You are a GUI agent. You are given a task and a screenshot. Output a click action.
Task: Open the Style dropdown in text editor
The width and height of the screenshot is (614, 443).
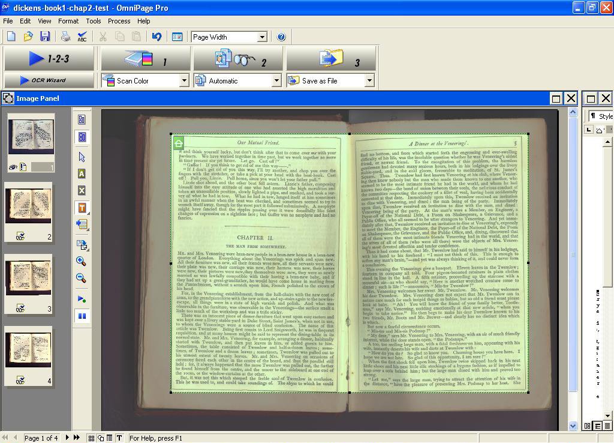pos(601,116)
